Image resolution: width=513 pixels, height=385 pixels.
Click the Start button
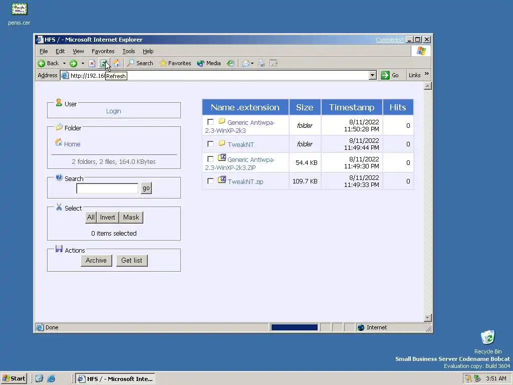coord(14,378)
